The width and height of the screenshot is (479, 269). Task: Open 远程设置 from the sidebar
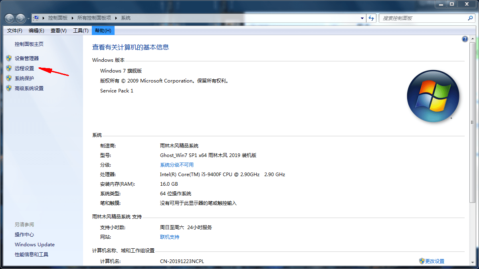(x=24, y=68)
